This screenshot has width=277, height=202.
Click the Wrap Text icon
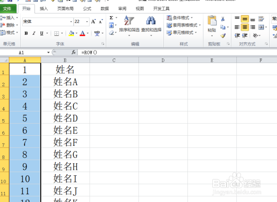click(261, 19)
